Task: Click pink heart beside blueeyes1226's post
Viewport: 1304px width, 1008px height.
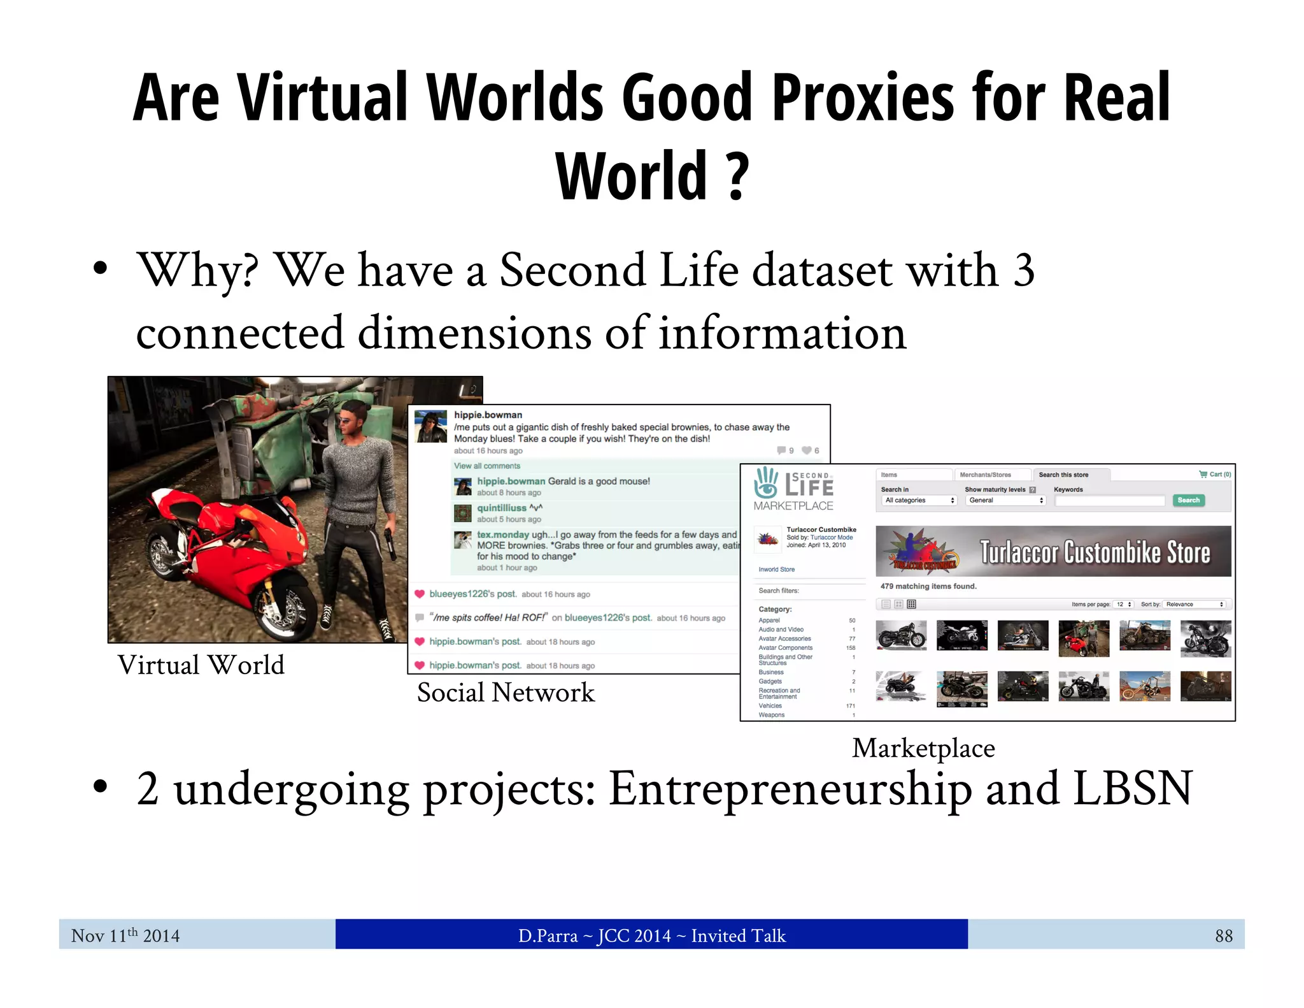Action: [x=420, y=594]
